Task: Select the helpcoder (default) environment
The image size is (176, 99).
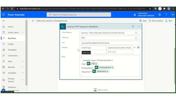Action: click(x=146, y=16)
